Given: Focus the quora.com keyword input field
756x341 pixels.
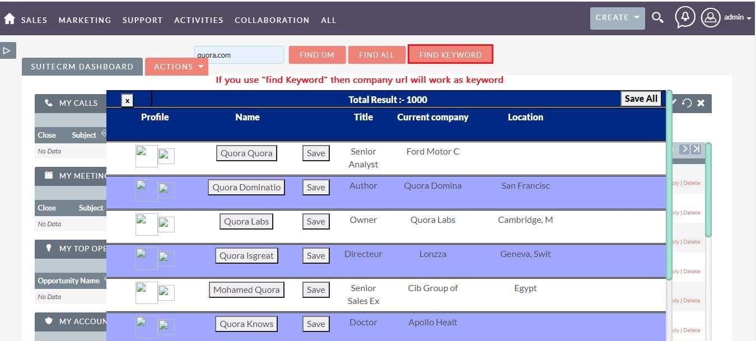Looking at the screenshot, I should [240, 55].
